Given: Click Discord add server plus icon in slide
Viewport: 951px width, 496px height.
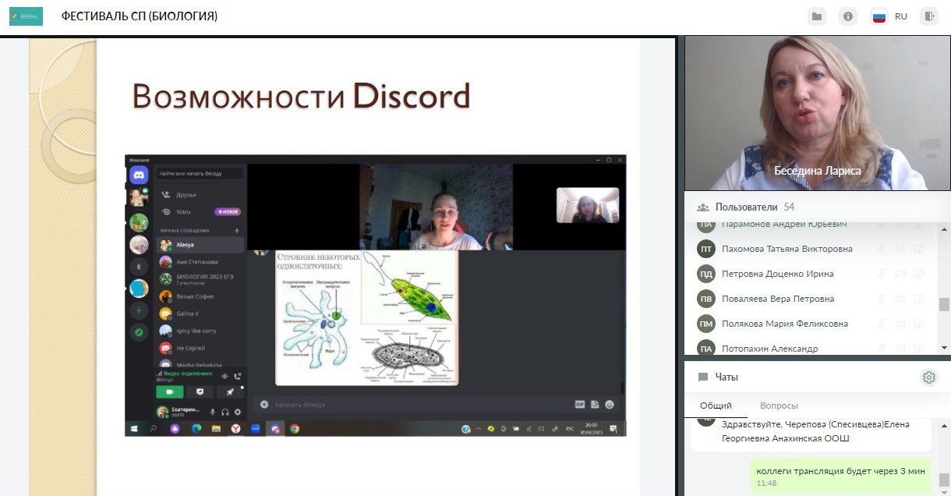Looking at the screenshot, I should coord(139,310).
